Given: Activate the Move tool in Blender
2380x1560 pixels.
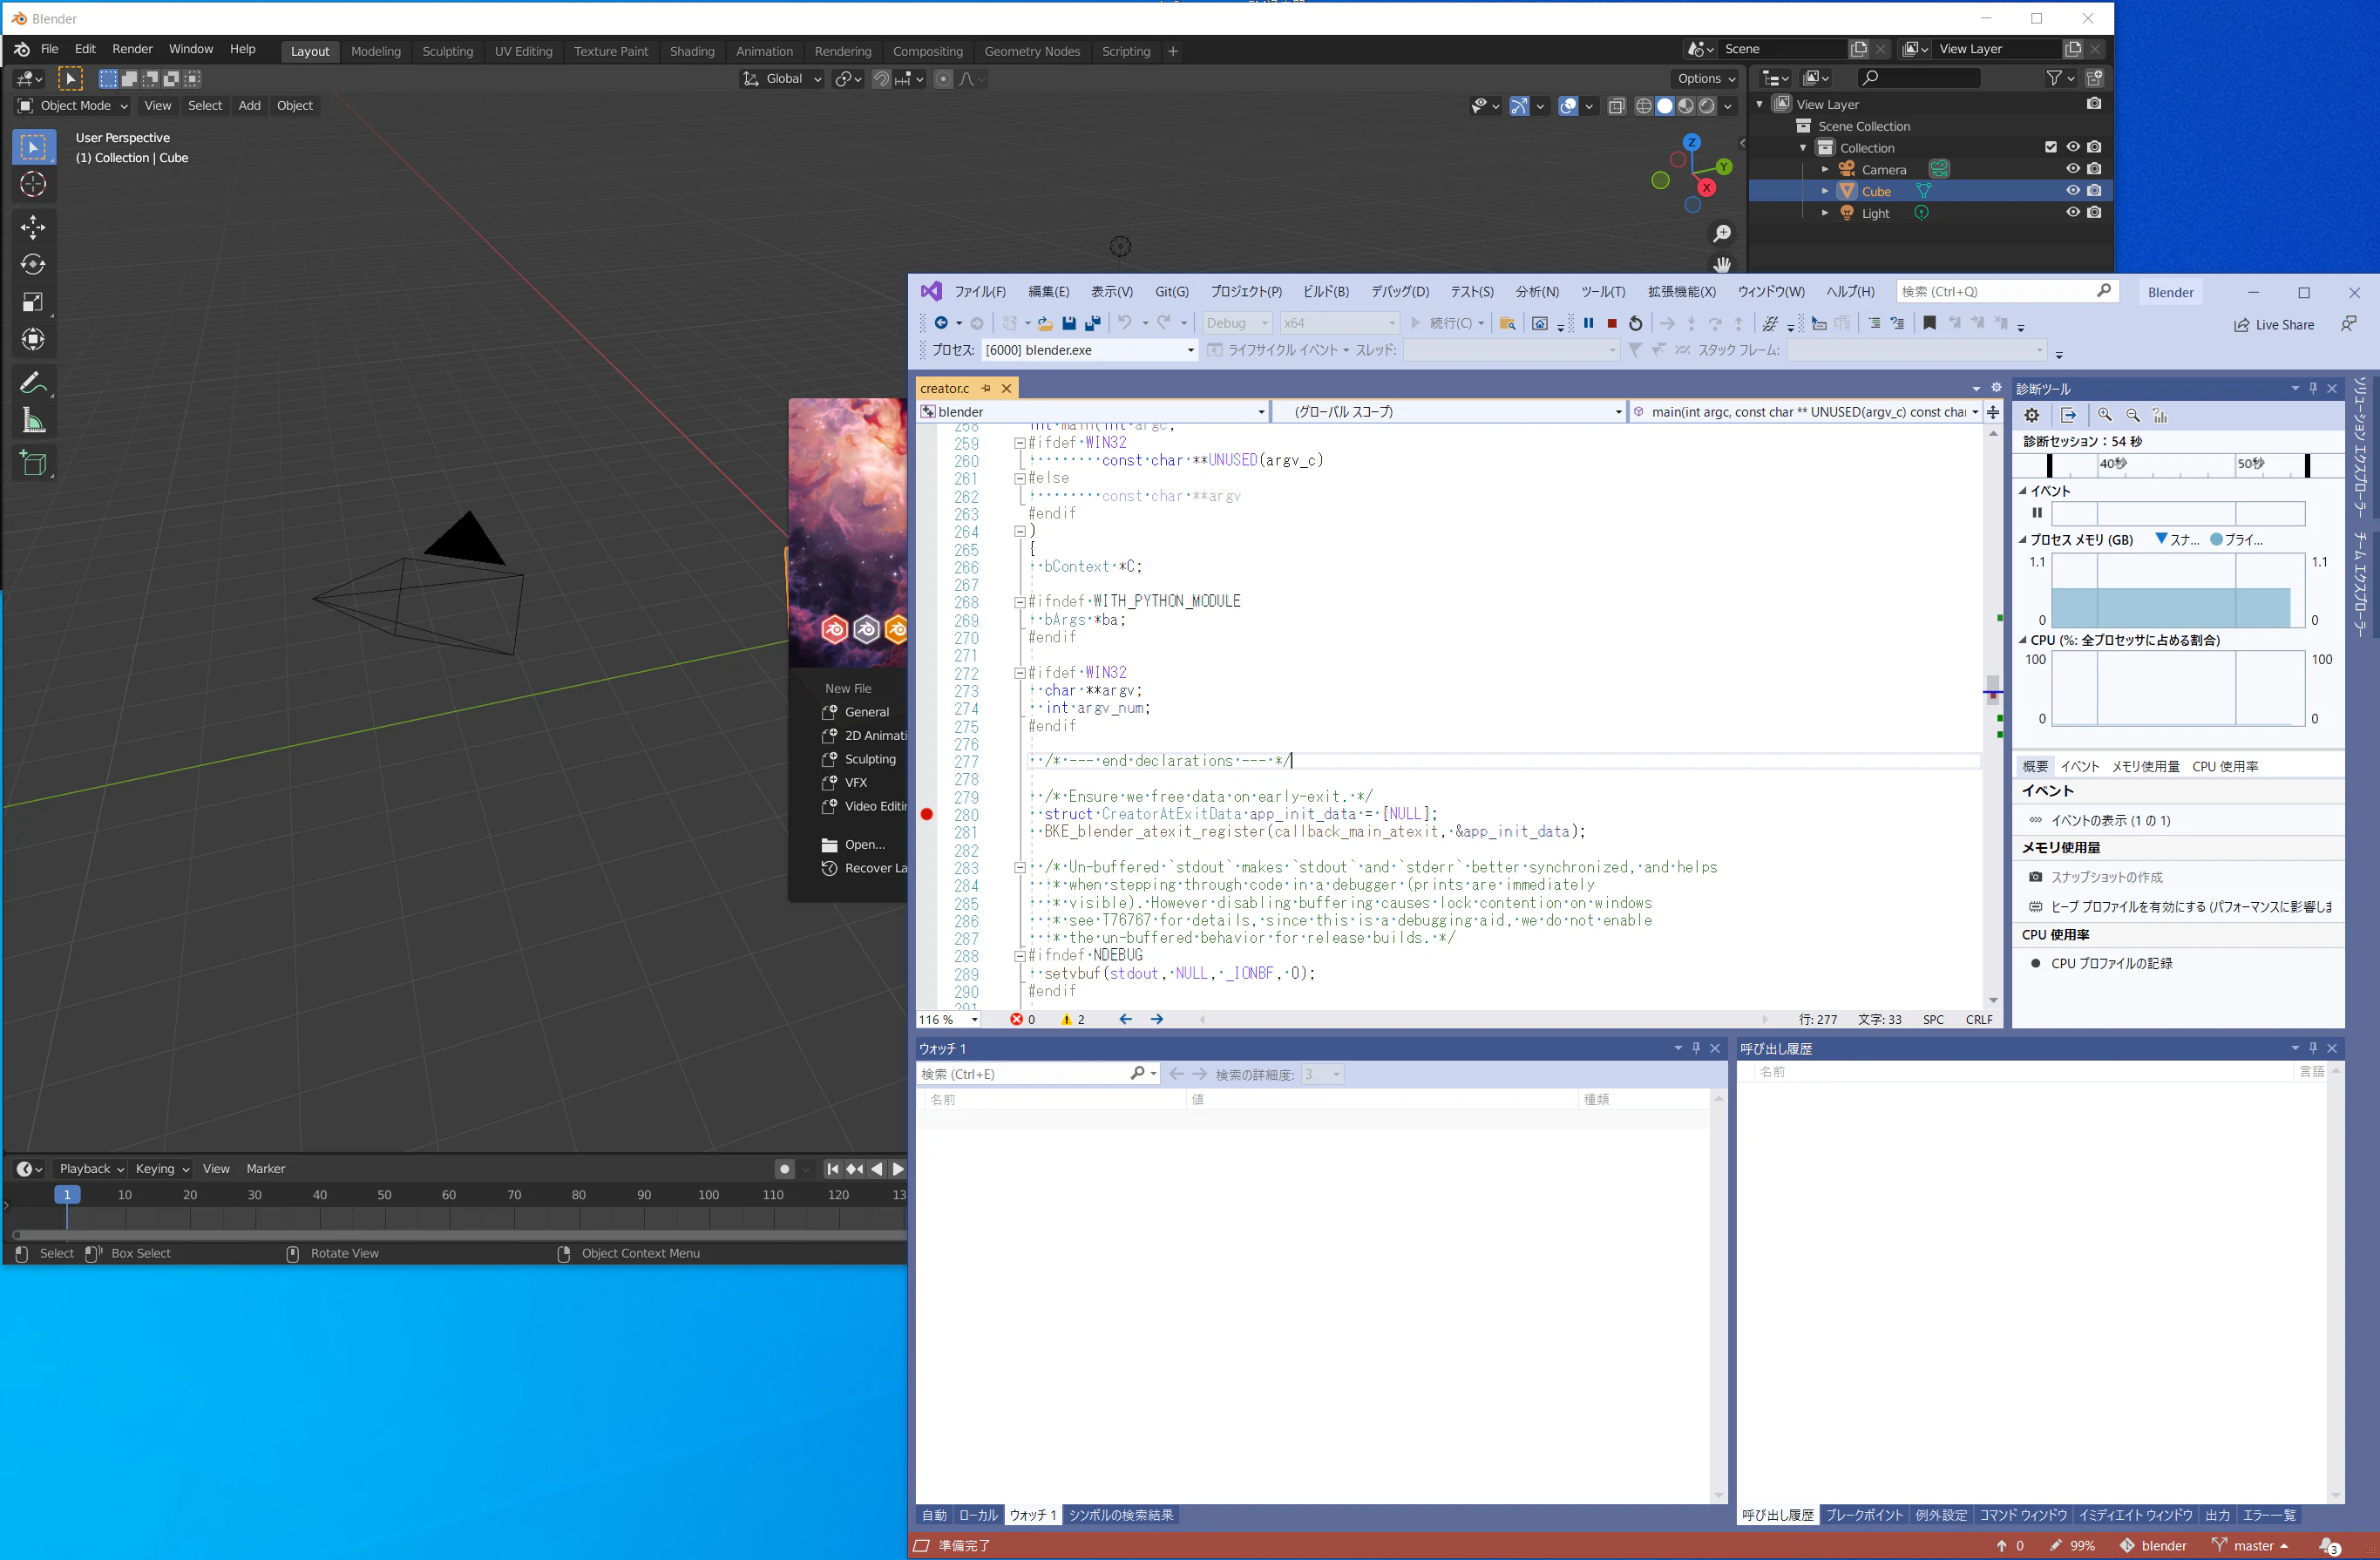Looking at the screenshot, I should pyautogui.click(x=33, y=227).
